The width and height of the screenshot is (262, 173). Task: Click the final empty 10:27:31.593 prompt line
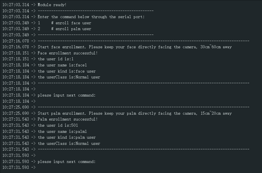pyautogui.click(x=19, y=167)
